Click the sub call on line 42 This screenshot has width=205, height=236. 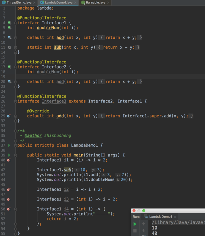tap(67, 170)
